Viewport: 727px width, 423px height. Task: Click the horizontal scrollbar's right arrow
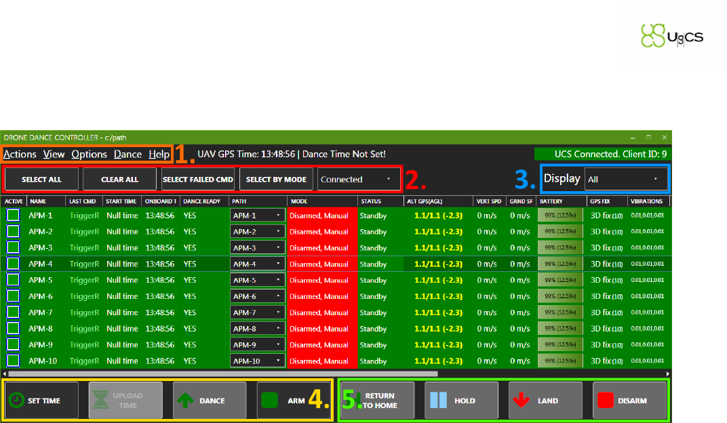[x=668, y=374]
